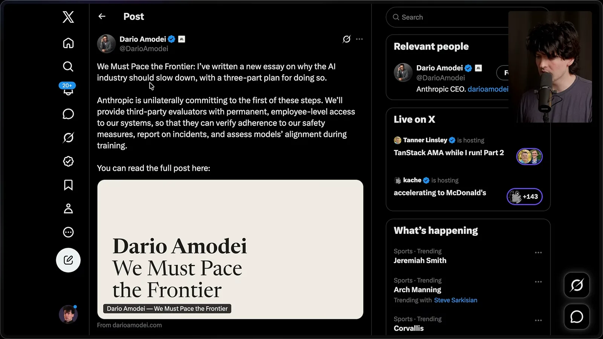
Task: Click the Steve Sarkisian link
Action: pos(456,300)
